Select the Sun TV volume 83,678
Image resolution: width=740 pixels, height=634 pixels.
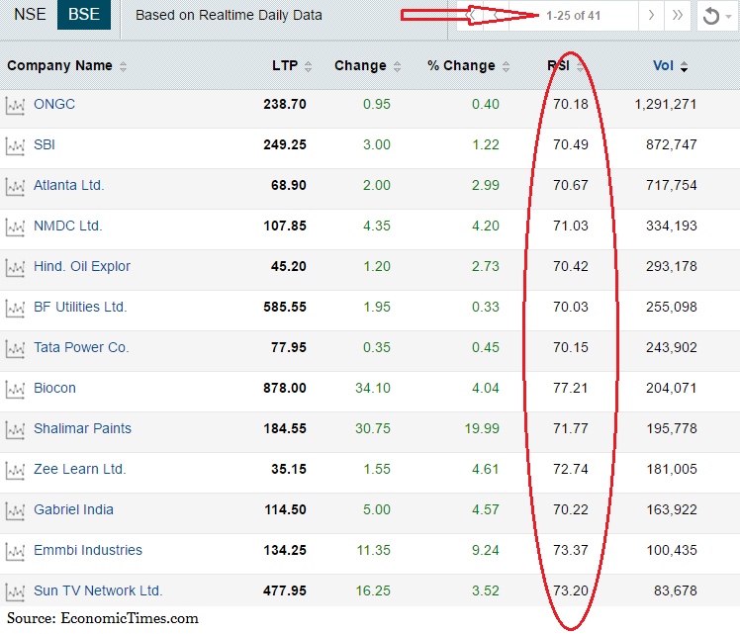[676, 590]
